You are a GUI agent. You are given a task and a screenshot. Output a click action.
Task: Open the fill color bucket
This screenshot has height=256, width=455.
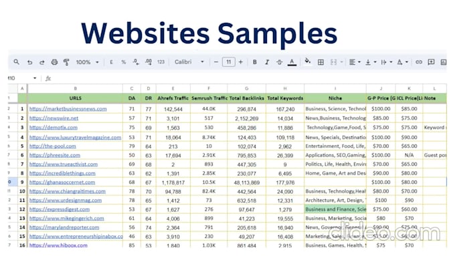(307, 61)
